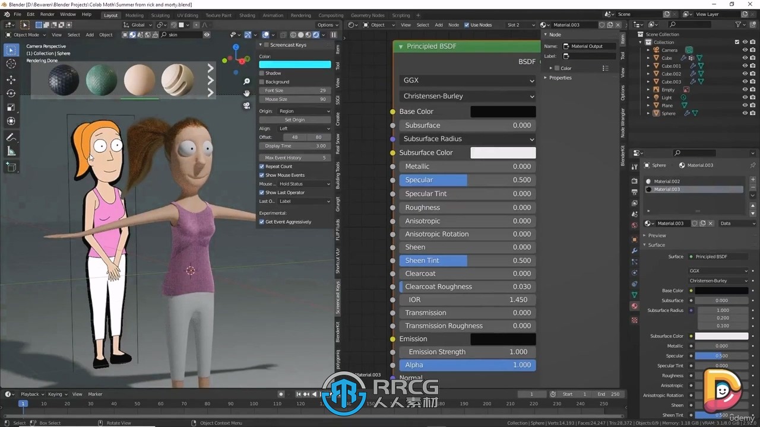The height and width of the screenshot is (427, 760).
Task: Toggle camera view icon in viewport
Action: pyautogui.click(x=247, y=106)
